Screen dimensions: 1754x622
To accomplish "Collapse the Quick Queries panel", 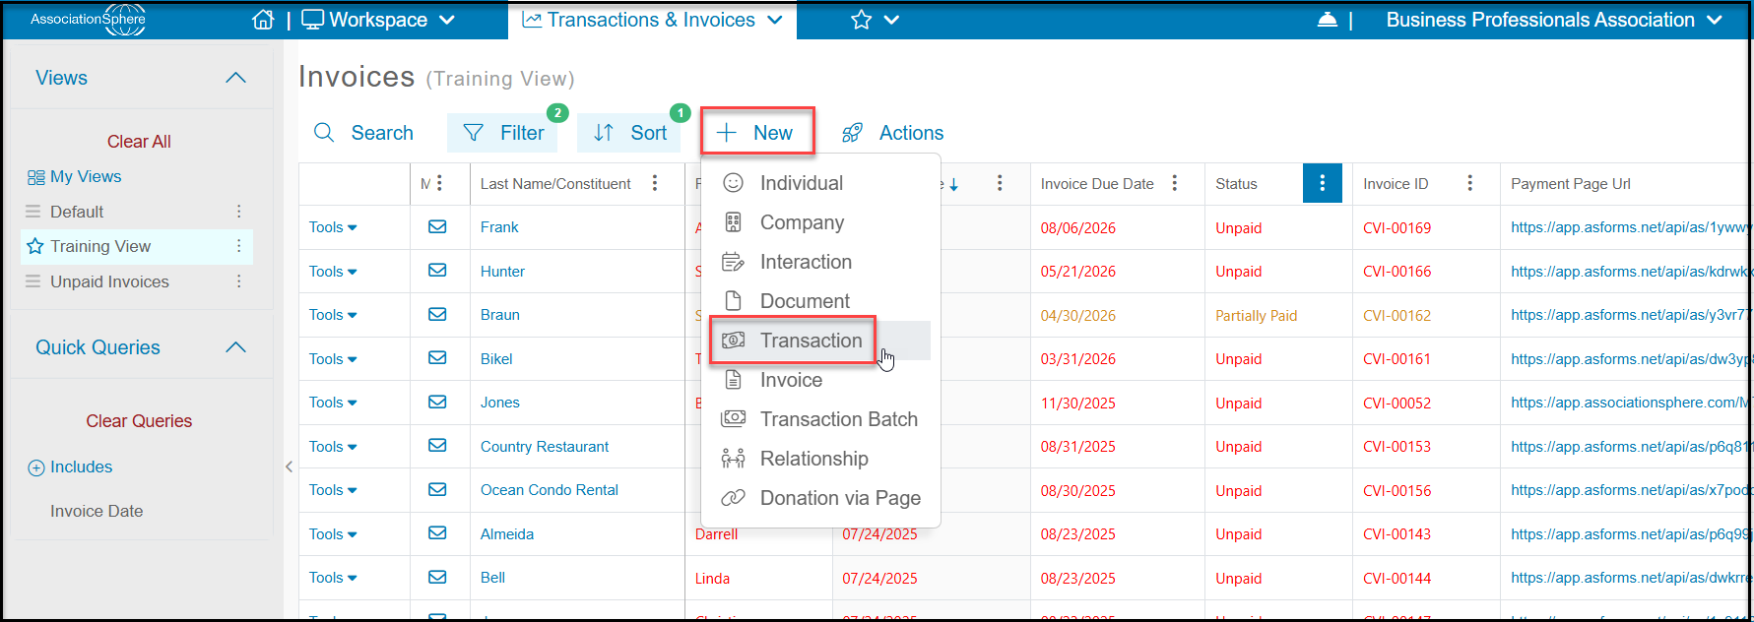I will click(235, 347).
